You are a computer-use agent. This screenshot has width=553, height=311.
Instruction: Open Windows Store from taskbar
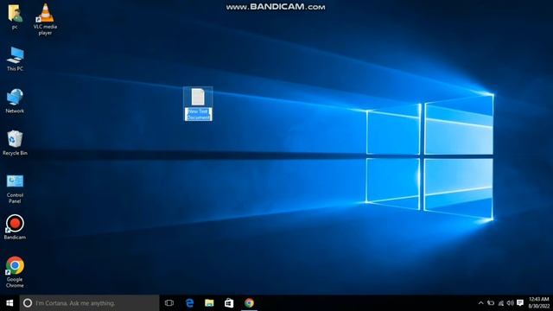coord(229,303)
